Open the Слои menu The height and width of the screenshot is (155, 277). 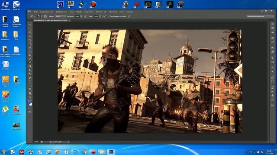(x=72, y=12)
